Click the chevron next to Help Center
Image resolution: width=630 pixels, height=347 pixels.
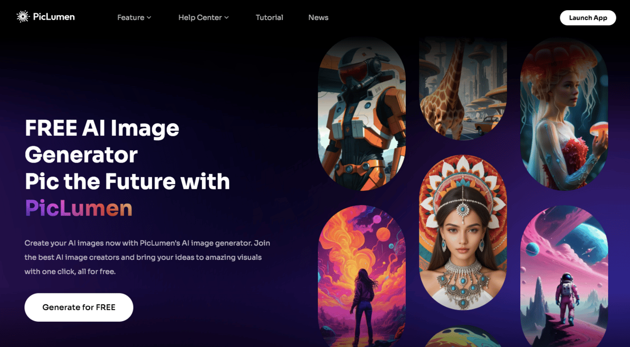[x=226, y=18]
